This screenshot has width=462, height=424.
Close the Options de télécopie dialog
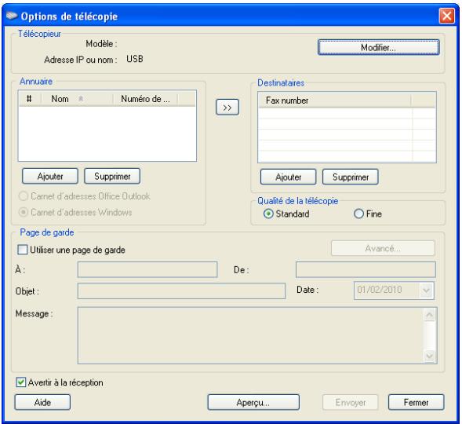[x=446, y=16]
